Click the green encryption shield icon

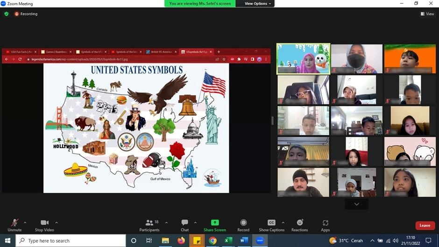(7, 14)
